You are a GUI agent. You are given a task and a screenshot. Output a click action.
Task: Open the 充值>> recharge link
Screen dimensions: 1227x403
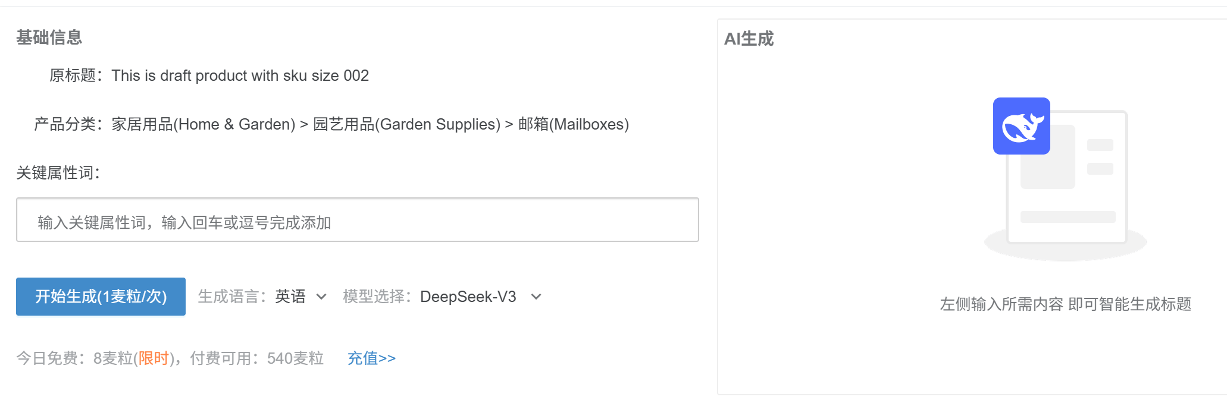[371, 358]
